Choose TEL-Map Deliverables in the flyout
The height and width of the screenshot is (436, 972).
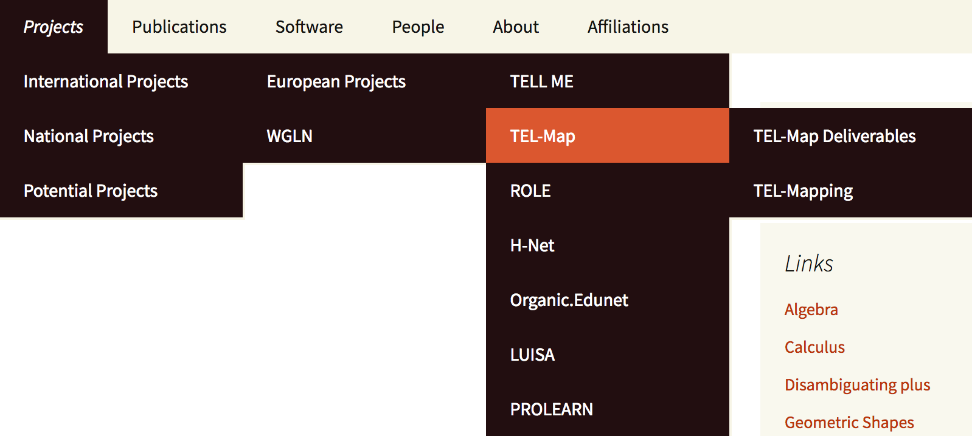835,136
